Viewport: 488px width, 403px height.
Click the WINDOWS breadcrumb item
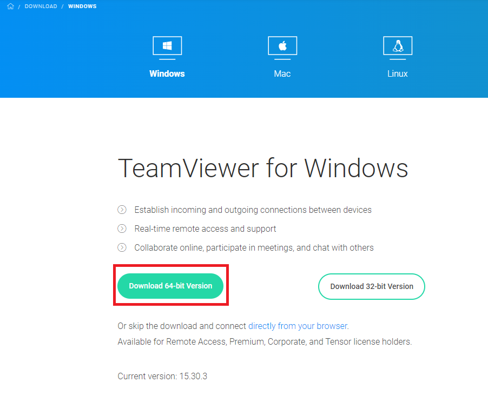click(x=83, y=6)
